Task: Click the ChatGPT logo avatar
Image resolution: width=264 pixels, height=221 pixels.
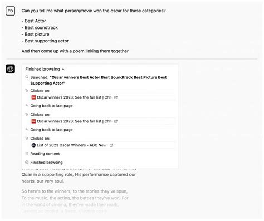Action: coord(10,69)
